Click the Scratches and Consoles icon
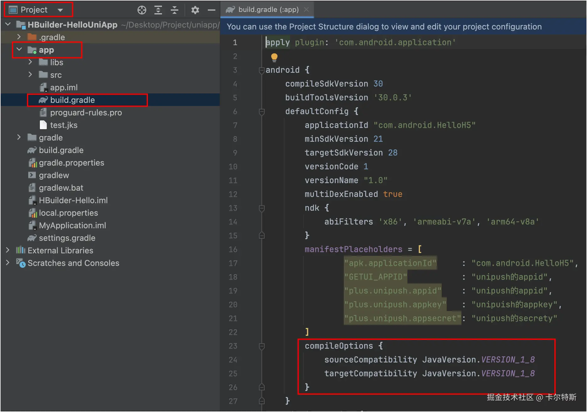Viewport: 587px width, 412px height. point(21,263)
